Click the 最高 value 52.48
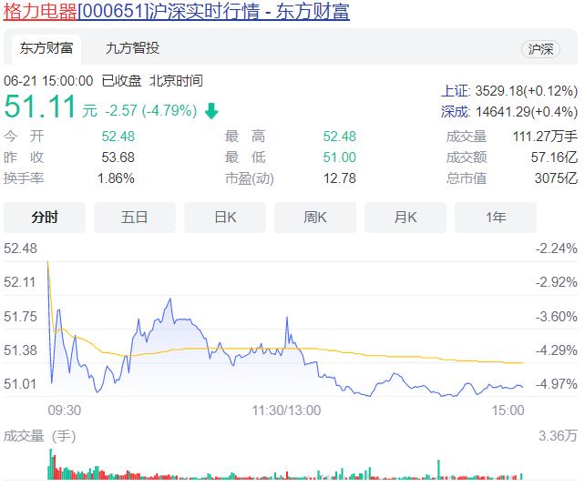The height and width of the screenshot is (487, 585). (x=340, y=137)
